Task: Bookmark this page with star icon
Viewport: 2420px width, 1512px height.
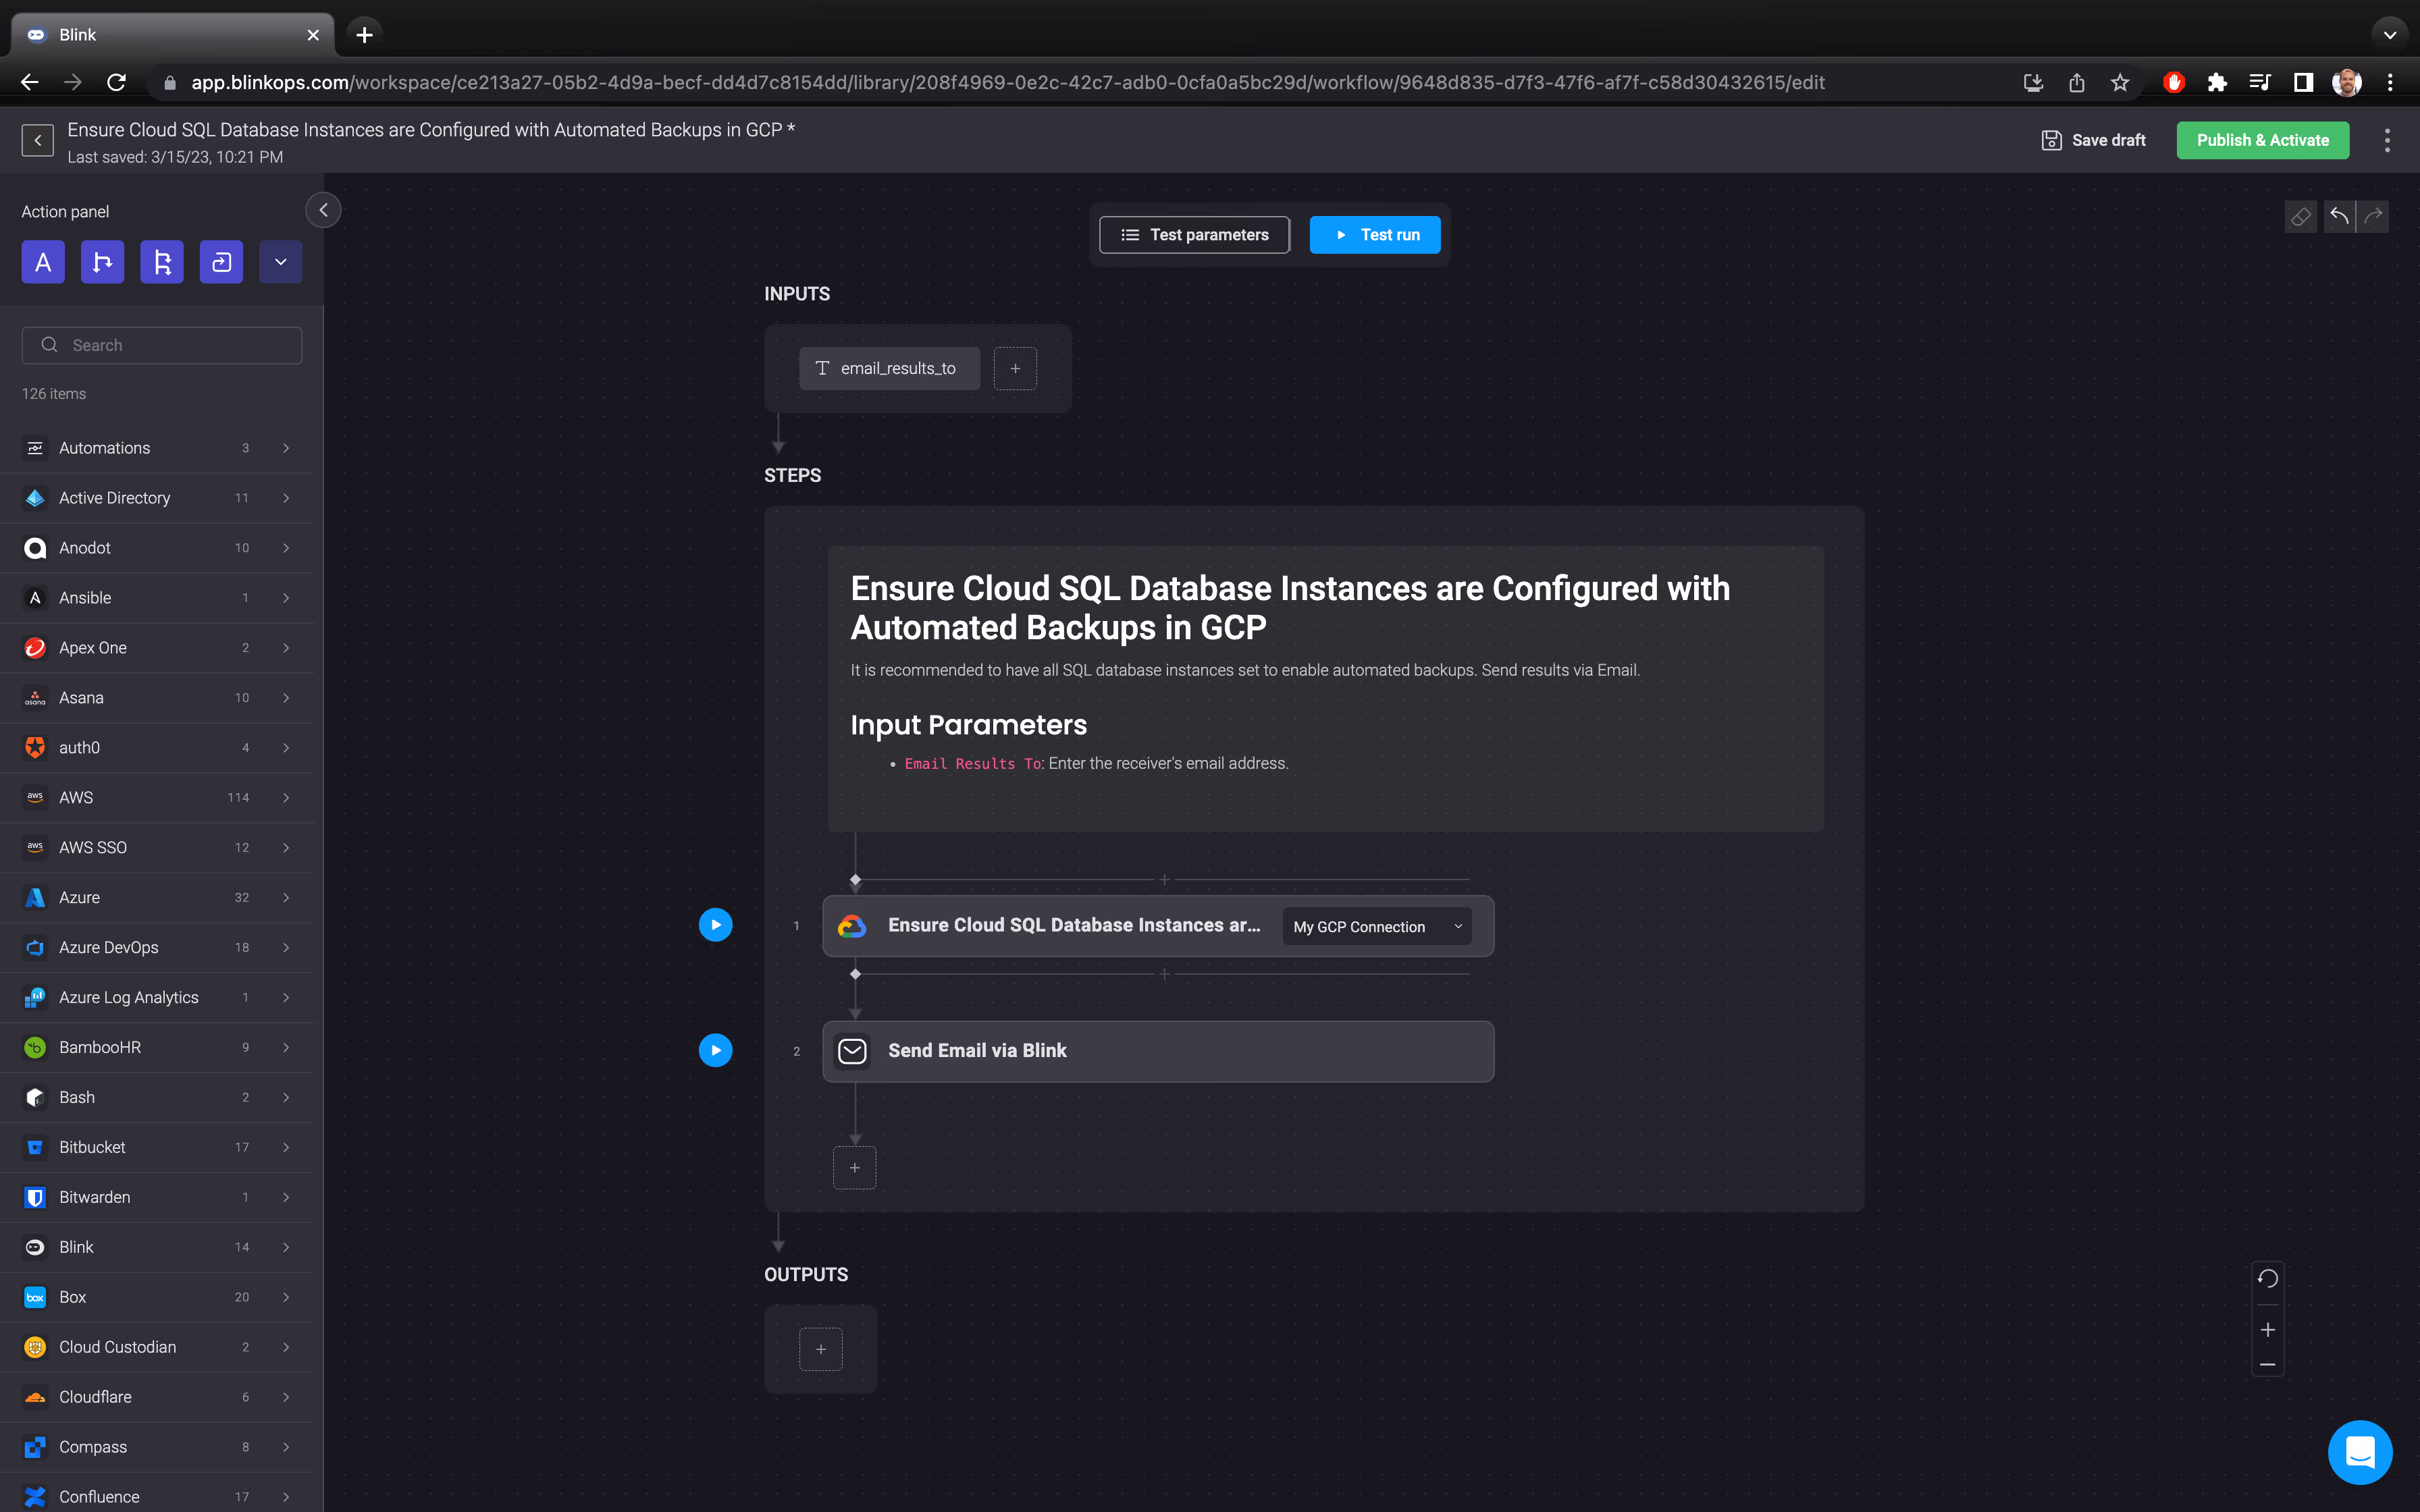Action: click(x=2119, y=83)
